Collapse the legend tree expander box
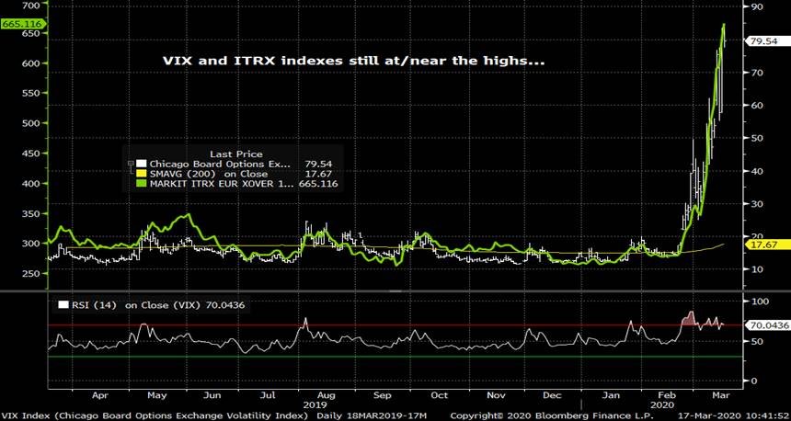The image size is (791, 421). pyautogui.click(x=132, y=164)
